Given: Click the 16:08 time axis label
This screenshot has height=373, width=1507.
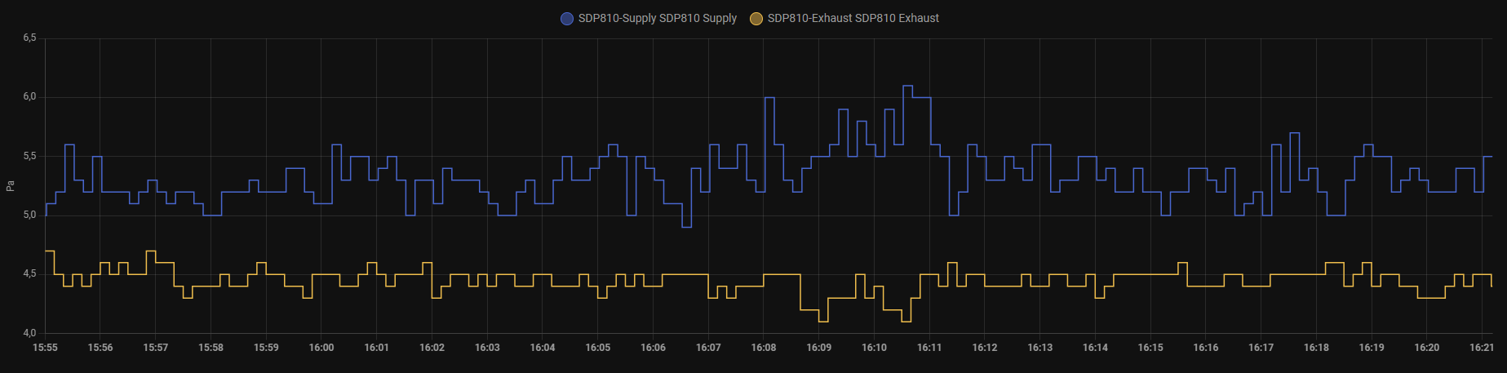Looking at the screenshot, I should click(x=764, y=348).
